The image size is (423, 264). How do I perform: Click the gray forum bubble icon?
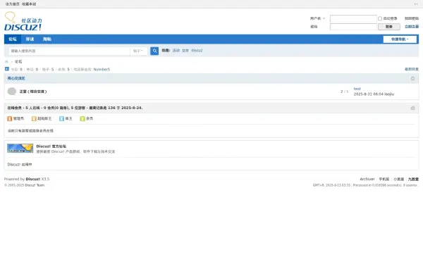click(x=11, y=92)
